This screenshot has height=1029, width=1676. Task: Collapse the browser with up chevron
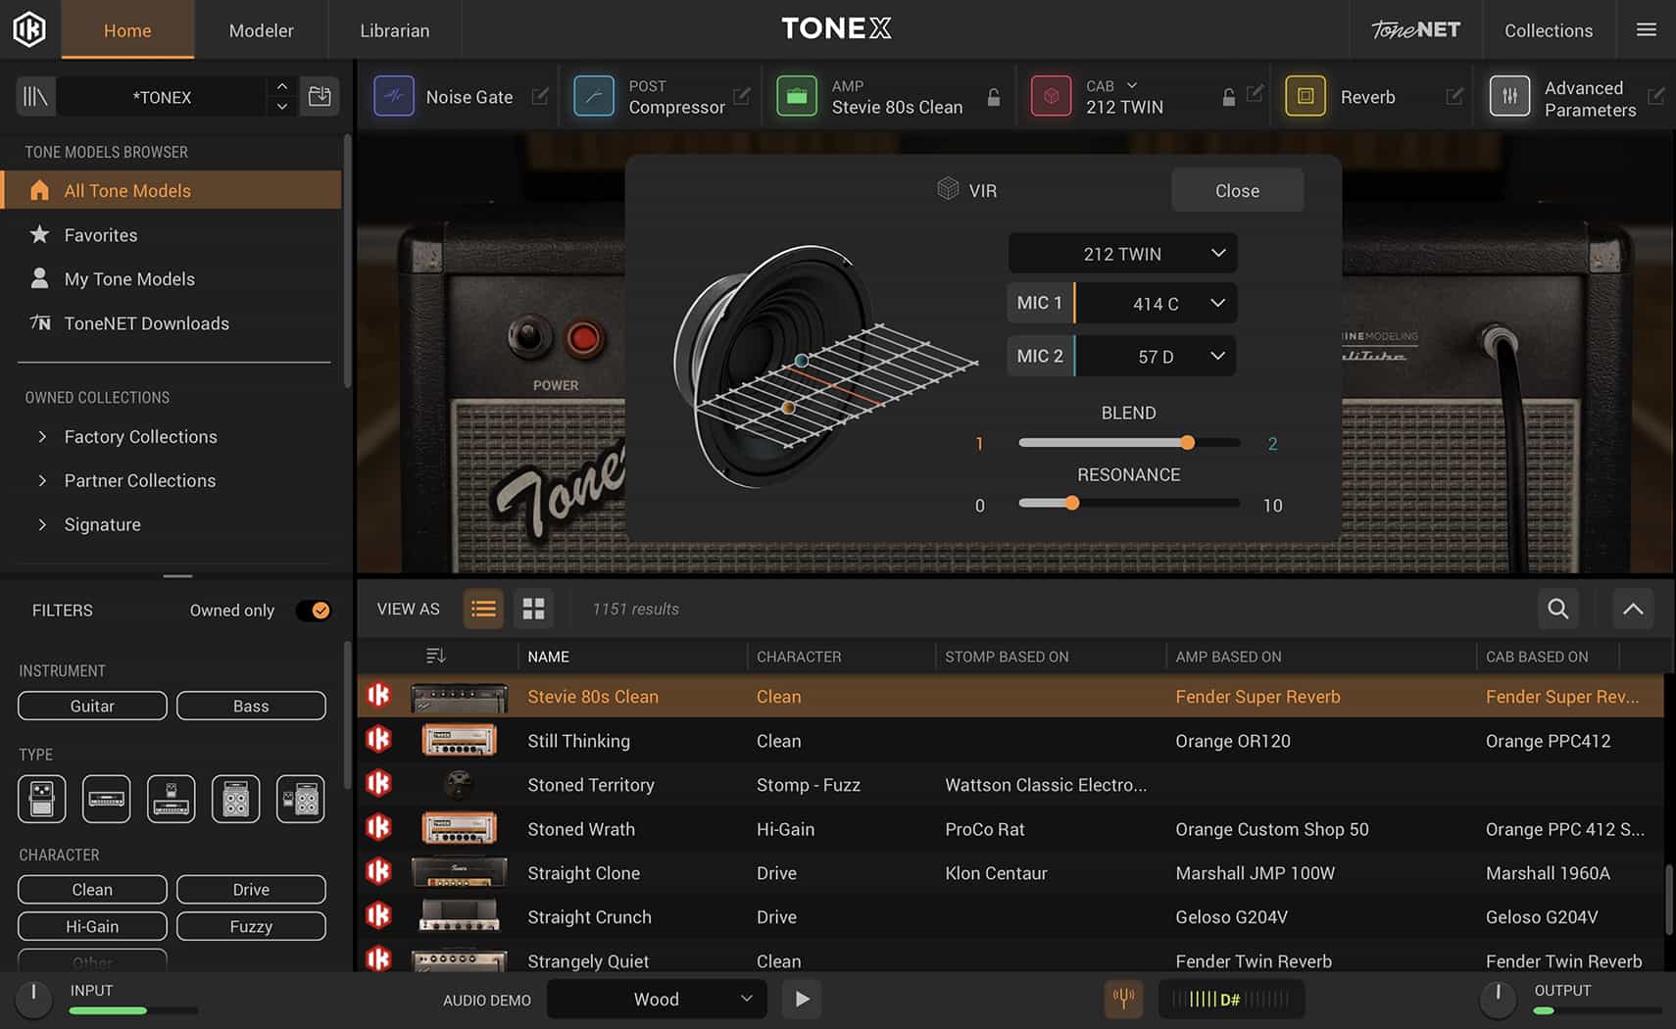pos(1633,609)
